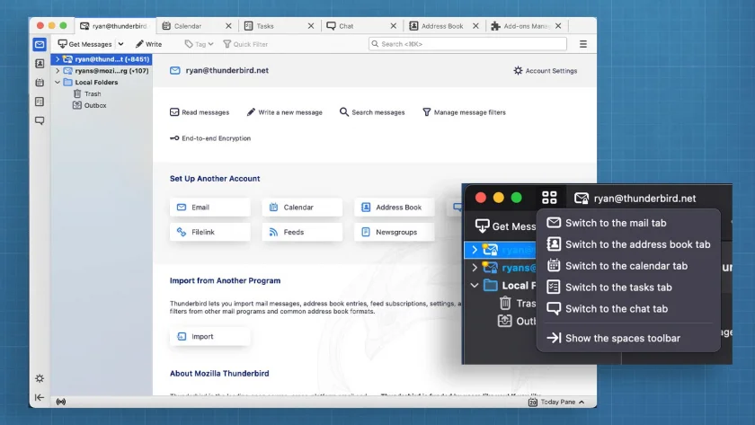Expand first account in dark window tree
This screenshot has height=425, width=755.
[x=475, y=250]
